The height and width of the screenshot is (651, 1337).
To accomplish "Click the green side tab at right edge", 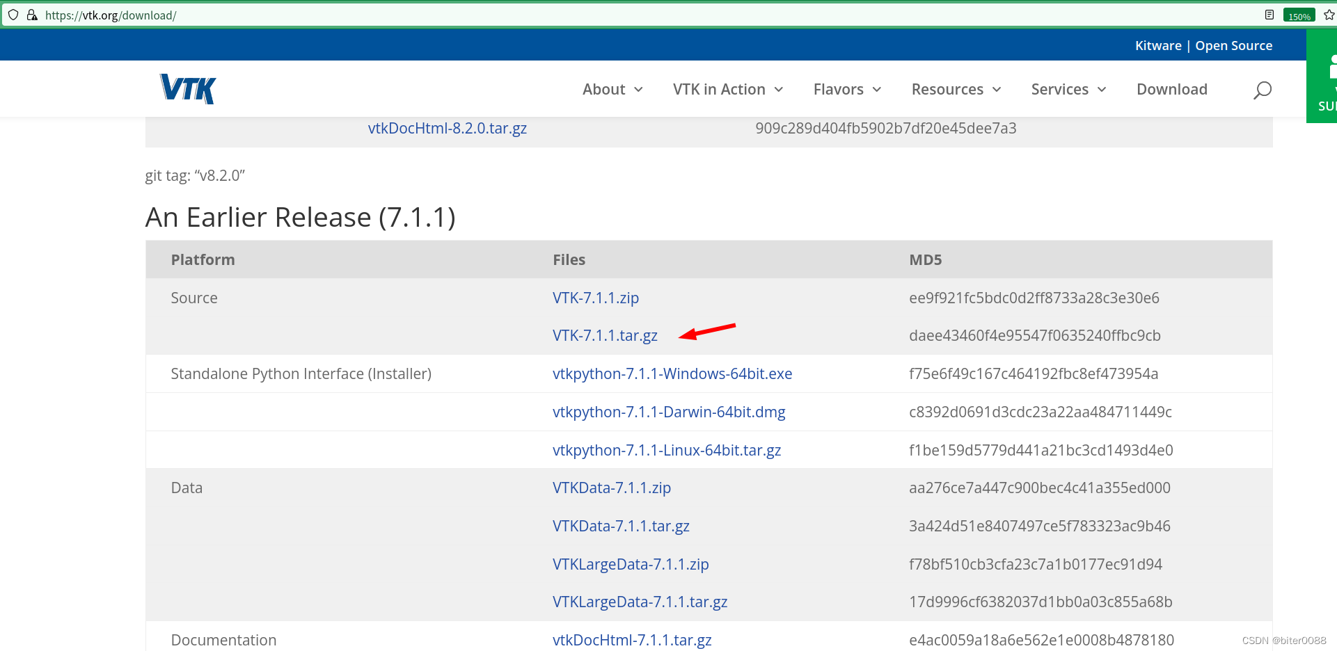I will 1322,75.
